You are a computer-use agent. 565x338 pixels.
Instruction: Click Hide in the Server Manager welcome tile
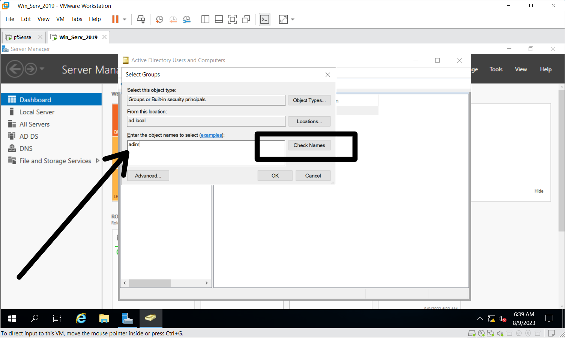539,191
